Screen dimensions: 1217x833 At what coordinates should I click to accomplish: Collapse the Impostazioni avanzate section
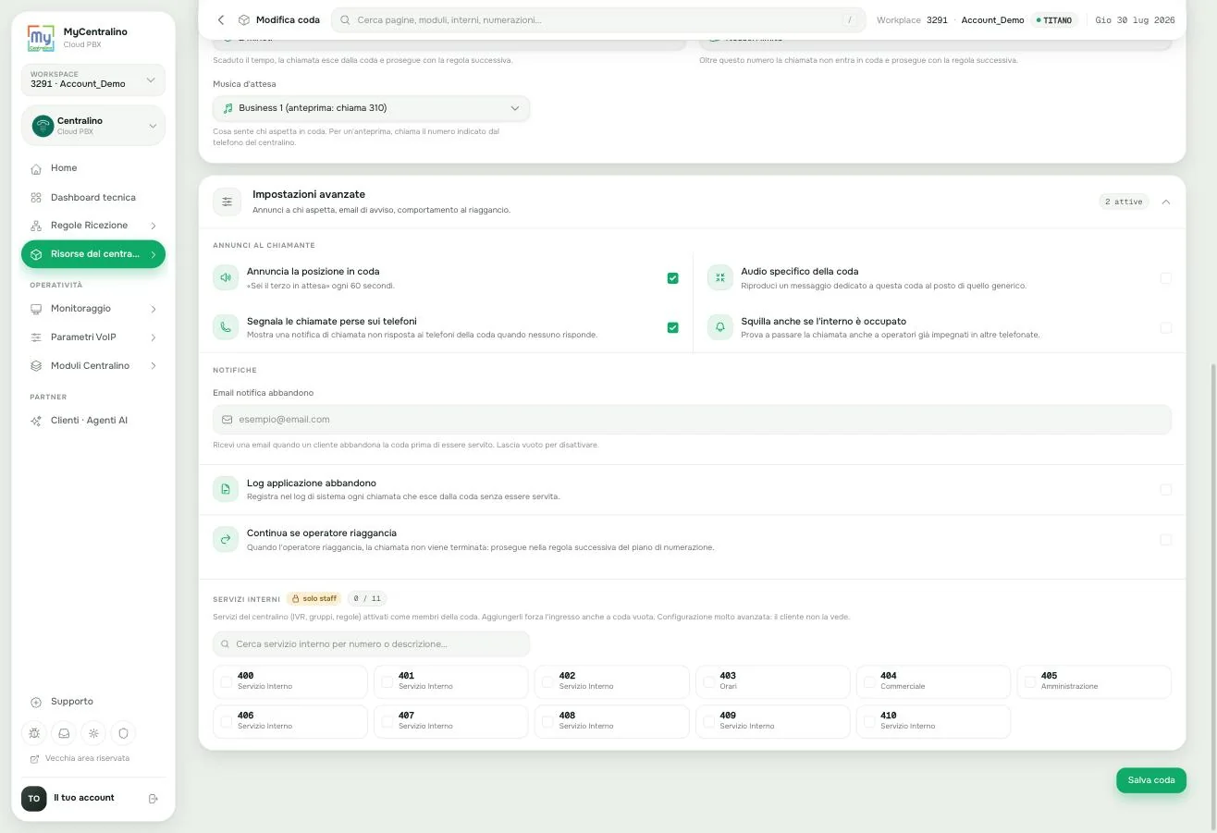point(1165,202)
